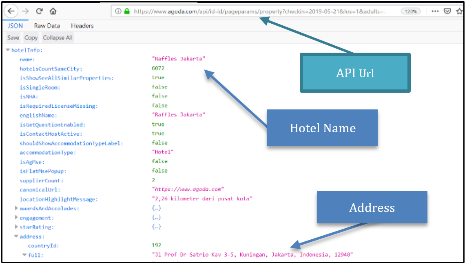View site information icon in address bar
The height and width of the screenshot is (265, 467).
click(118, 11)
